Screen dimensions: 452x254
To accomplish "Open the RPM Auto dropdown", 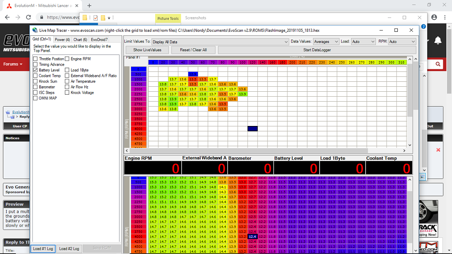I will click(x=402, y=42).
